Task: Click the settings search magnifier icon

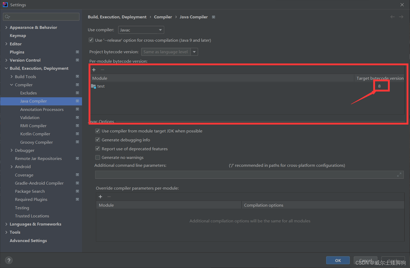Action: pyautogui.click(x=7, y=17)
